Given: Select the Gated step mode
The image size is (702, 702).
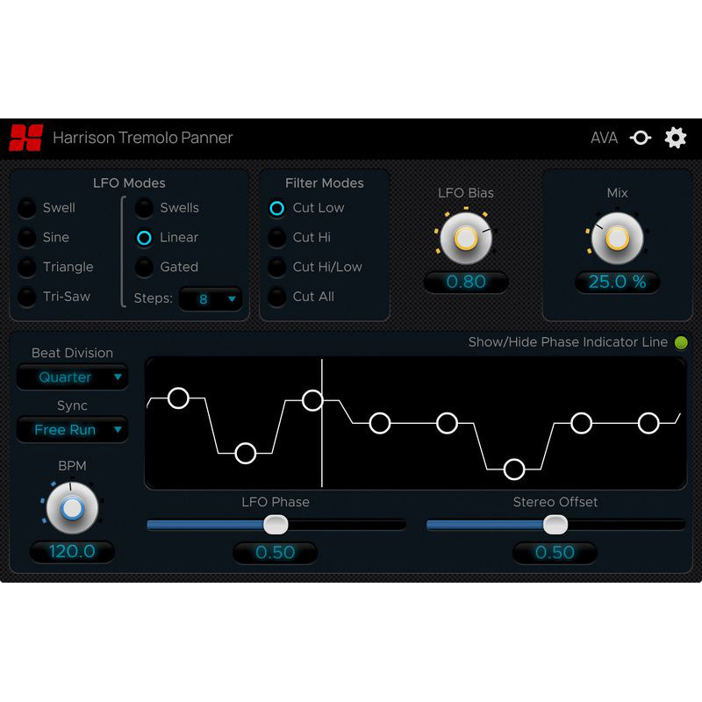Looking at the screenshot, I should pos(144,268).
